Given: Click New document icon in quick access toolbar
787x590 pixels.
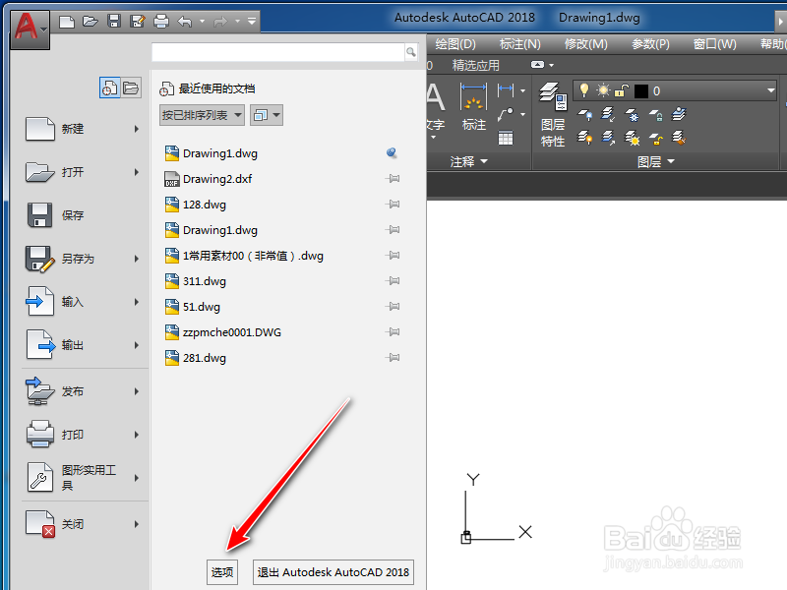Looking at the screenshot, I should (66, 22).
